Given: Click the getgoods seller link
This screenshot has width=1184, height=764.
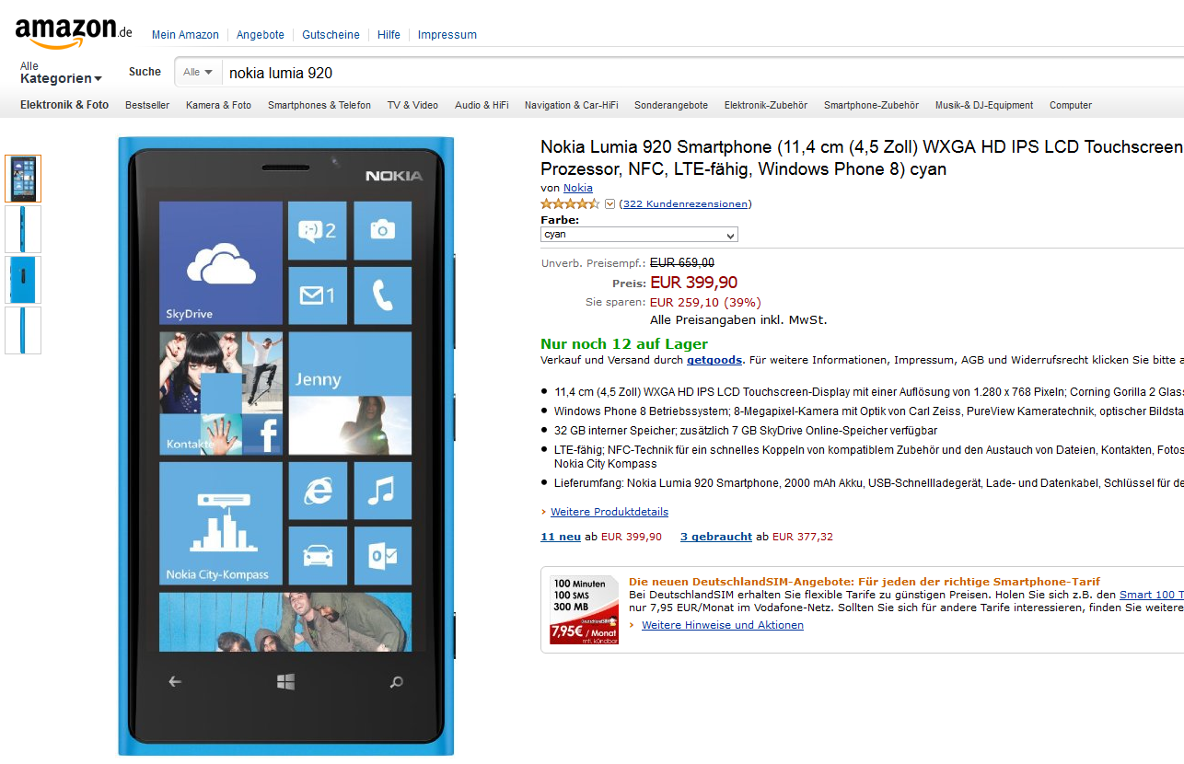Looking at the screenshot, I should pos(714,360).
